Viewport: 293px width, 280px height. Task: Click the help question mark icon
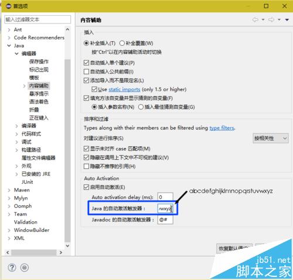[x=12, y=268]
